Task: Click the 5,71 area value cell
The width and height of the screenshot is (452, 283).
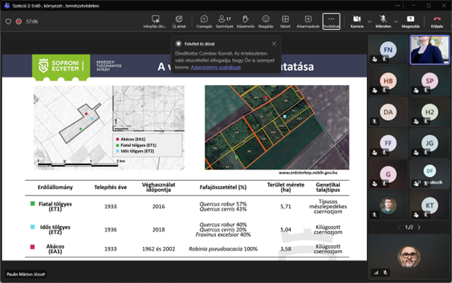Action: pos(285,206)
